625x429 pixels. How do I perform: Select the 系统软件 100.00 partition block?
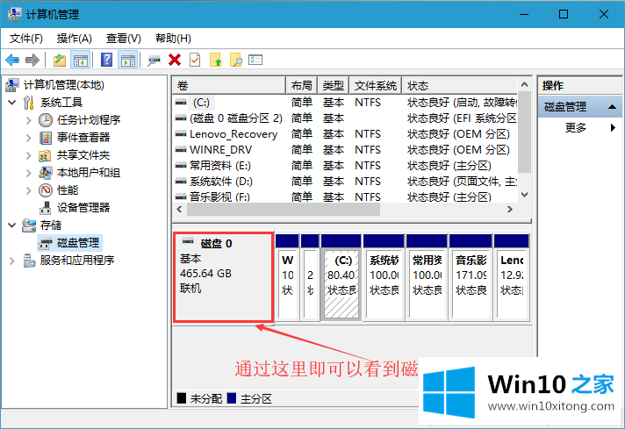click(384, 277)
